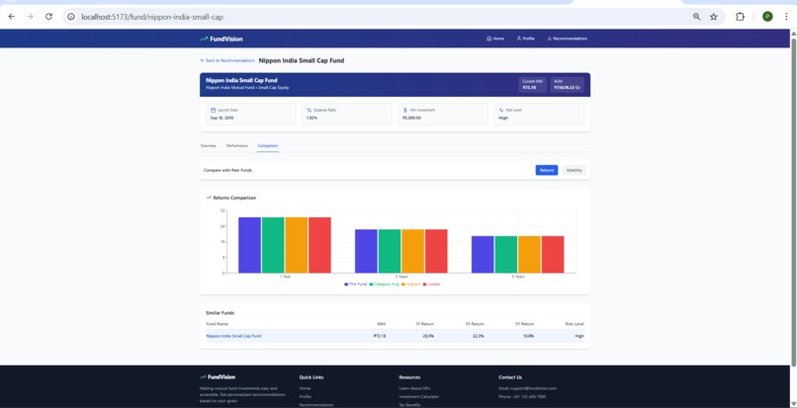Open footer Quick Links Profile link
The image size is (797, 408).
click(x=305, y=396)
